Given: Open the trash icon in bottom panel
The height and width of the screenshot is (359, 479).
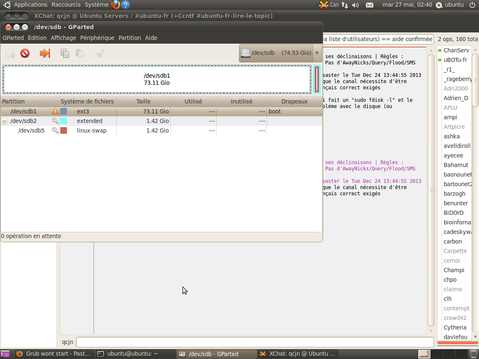Looking at the screenshot, I should (473, 354).
